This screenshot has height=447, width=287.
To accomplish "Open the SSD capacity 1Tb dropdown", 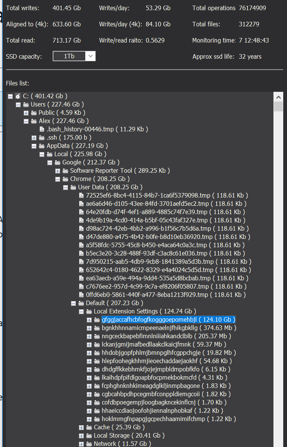I will point(90,56).
